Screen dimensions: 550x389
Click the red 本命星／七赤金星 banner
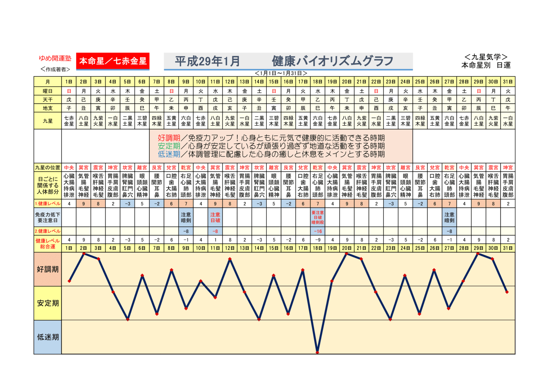point(113,61)
